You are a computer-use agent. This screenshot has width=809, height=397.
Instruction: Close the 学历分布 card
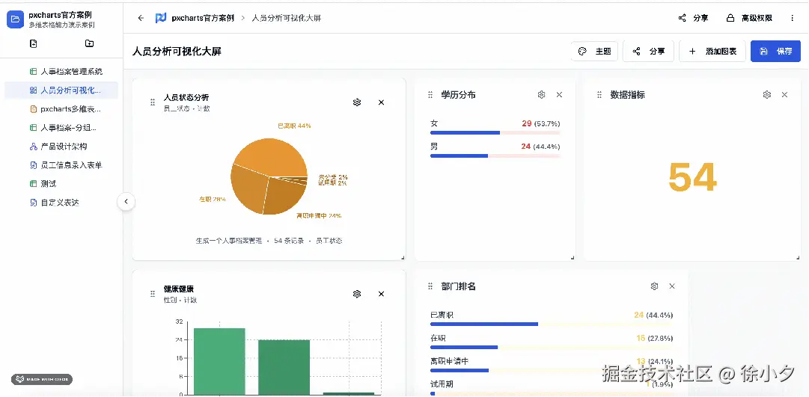pyautogui.click(x=559, y=95)
